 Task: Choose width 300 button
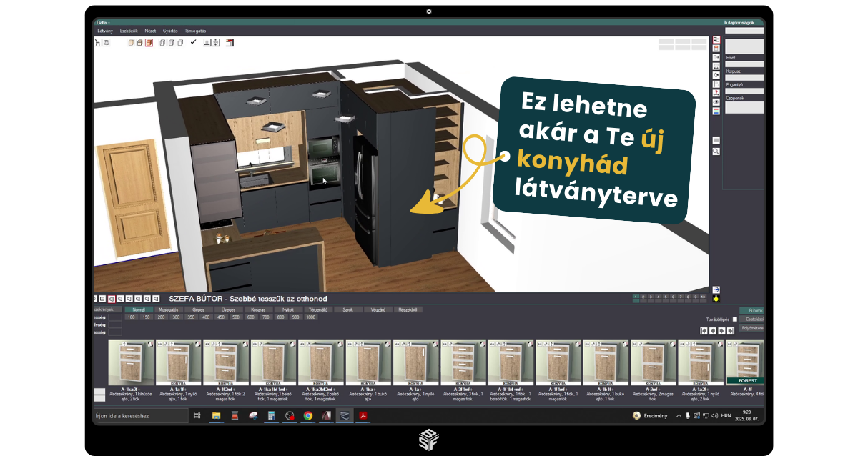tap(177, 317)
